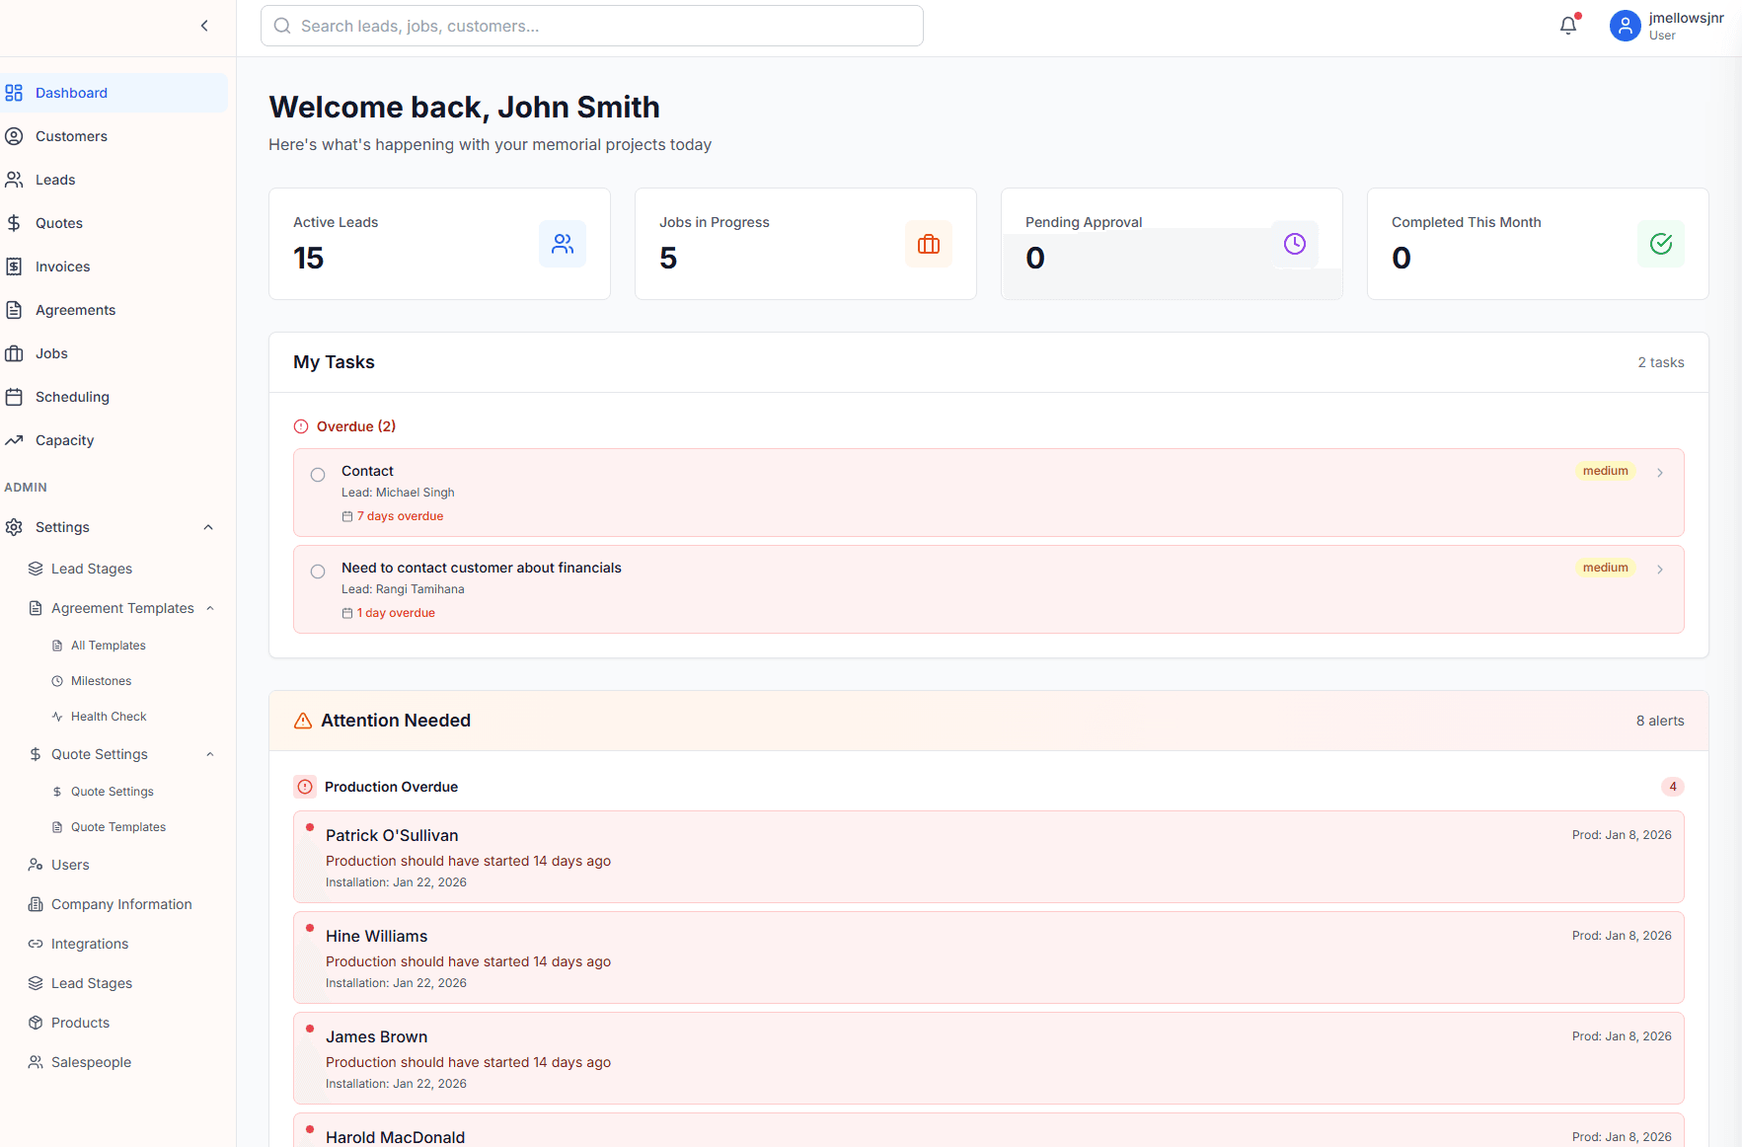Open the user profile avatar icon

[1625, 26]
